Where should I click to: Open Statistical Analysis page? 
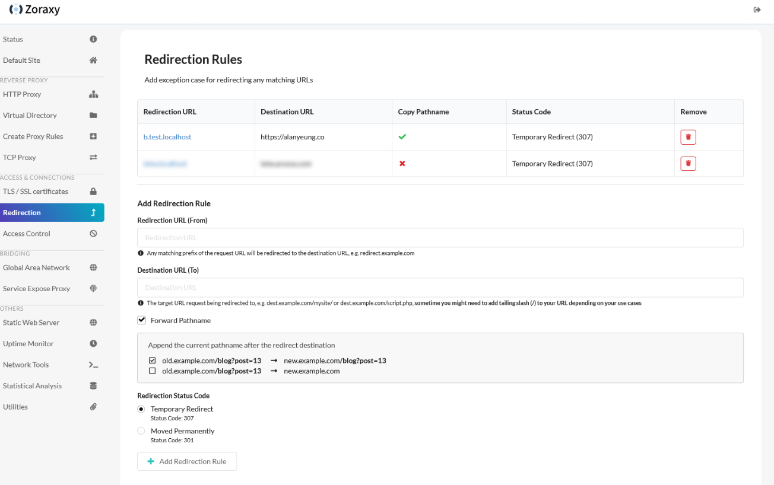[52, 386]
